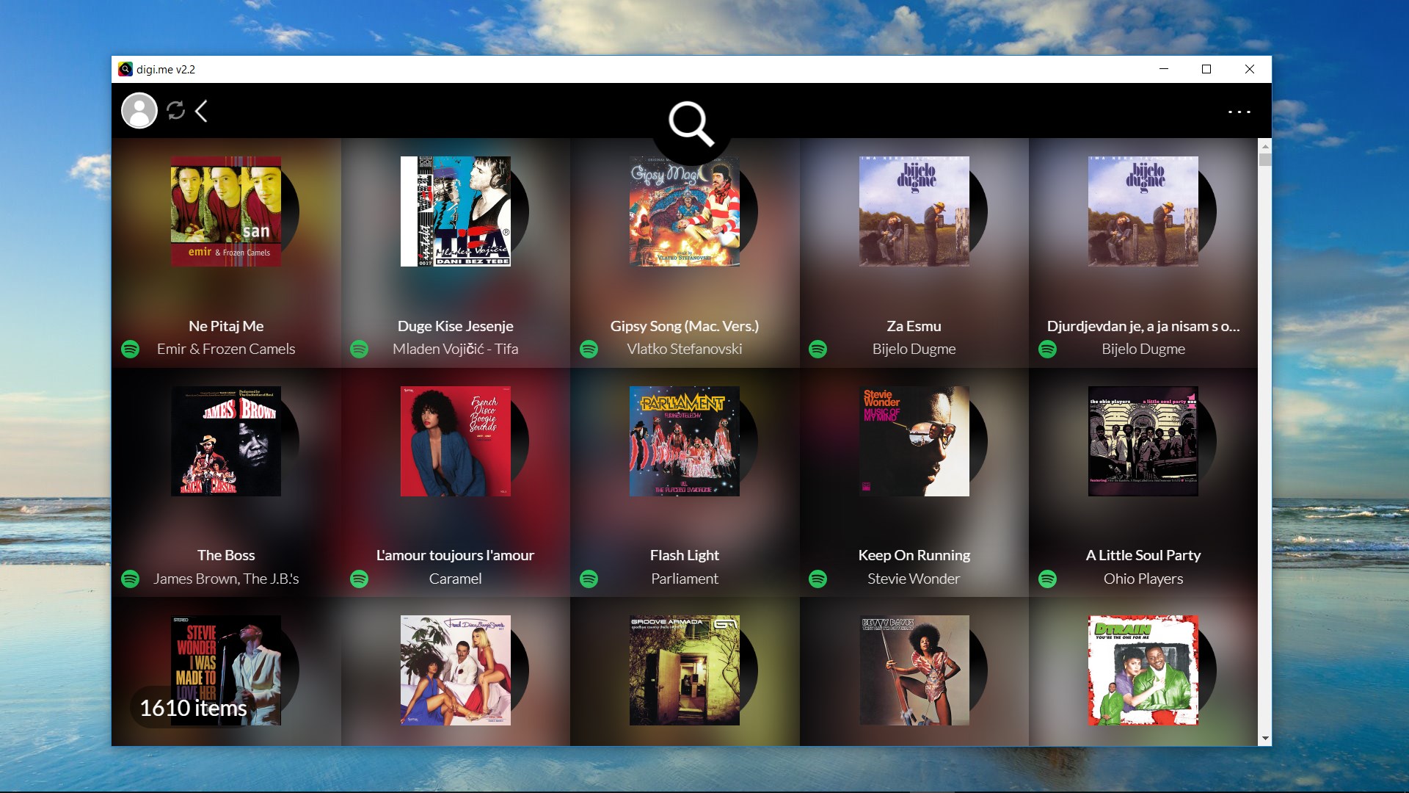Select the artist James Brown, The J.B.'s

pyautogui.click(x=226, y=579)
